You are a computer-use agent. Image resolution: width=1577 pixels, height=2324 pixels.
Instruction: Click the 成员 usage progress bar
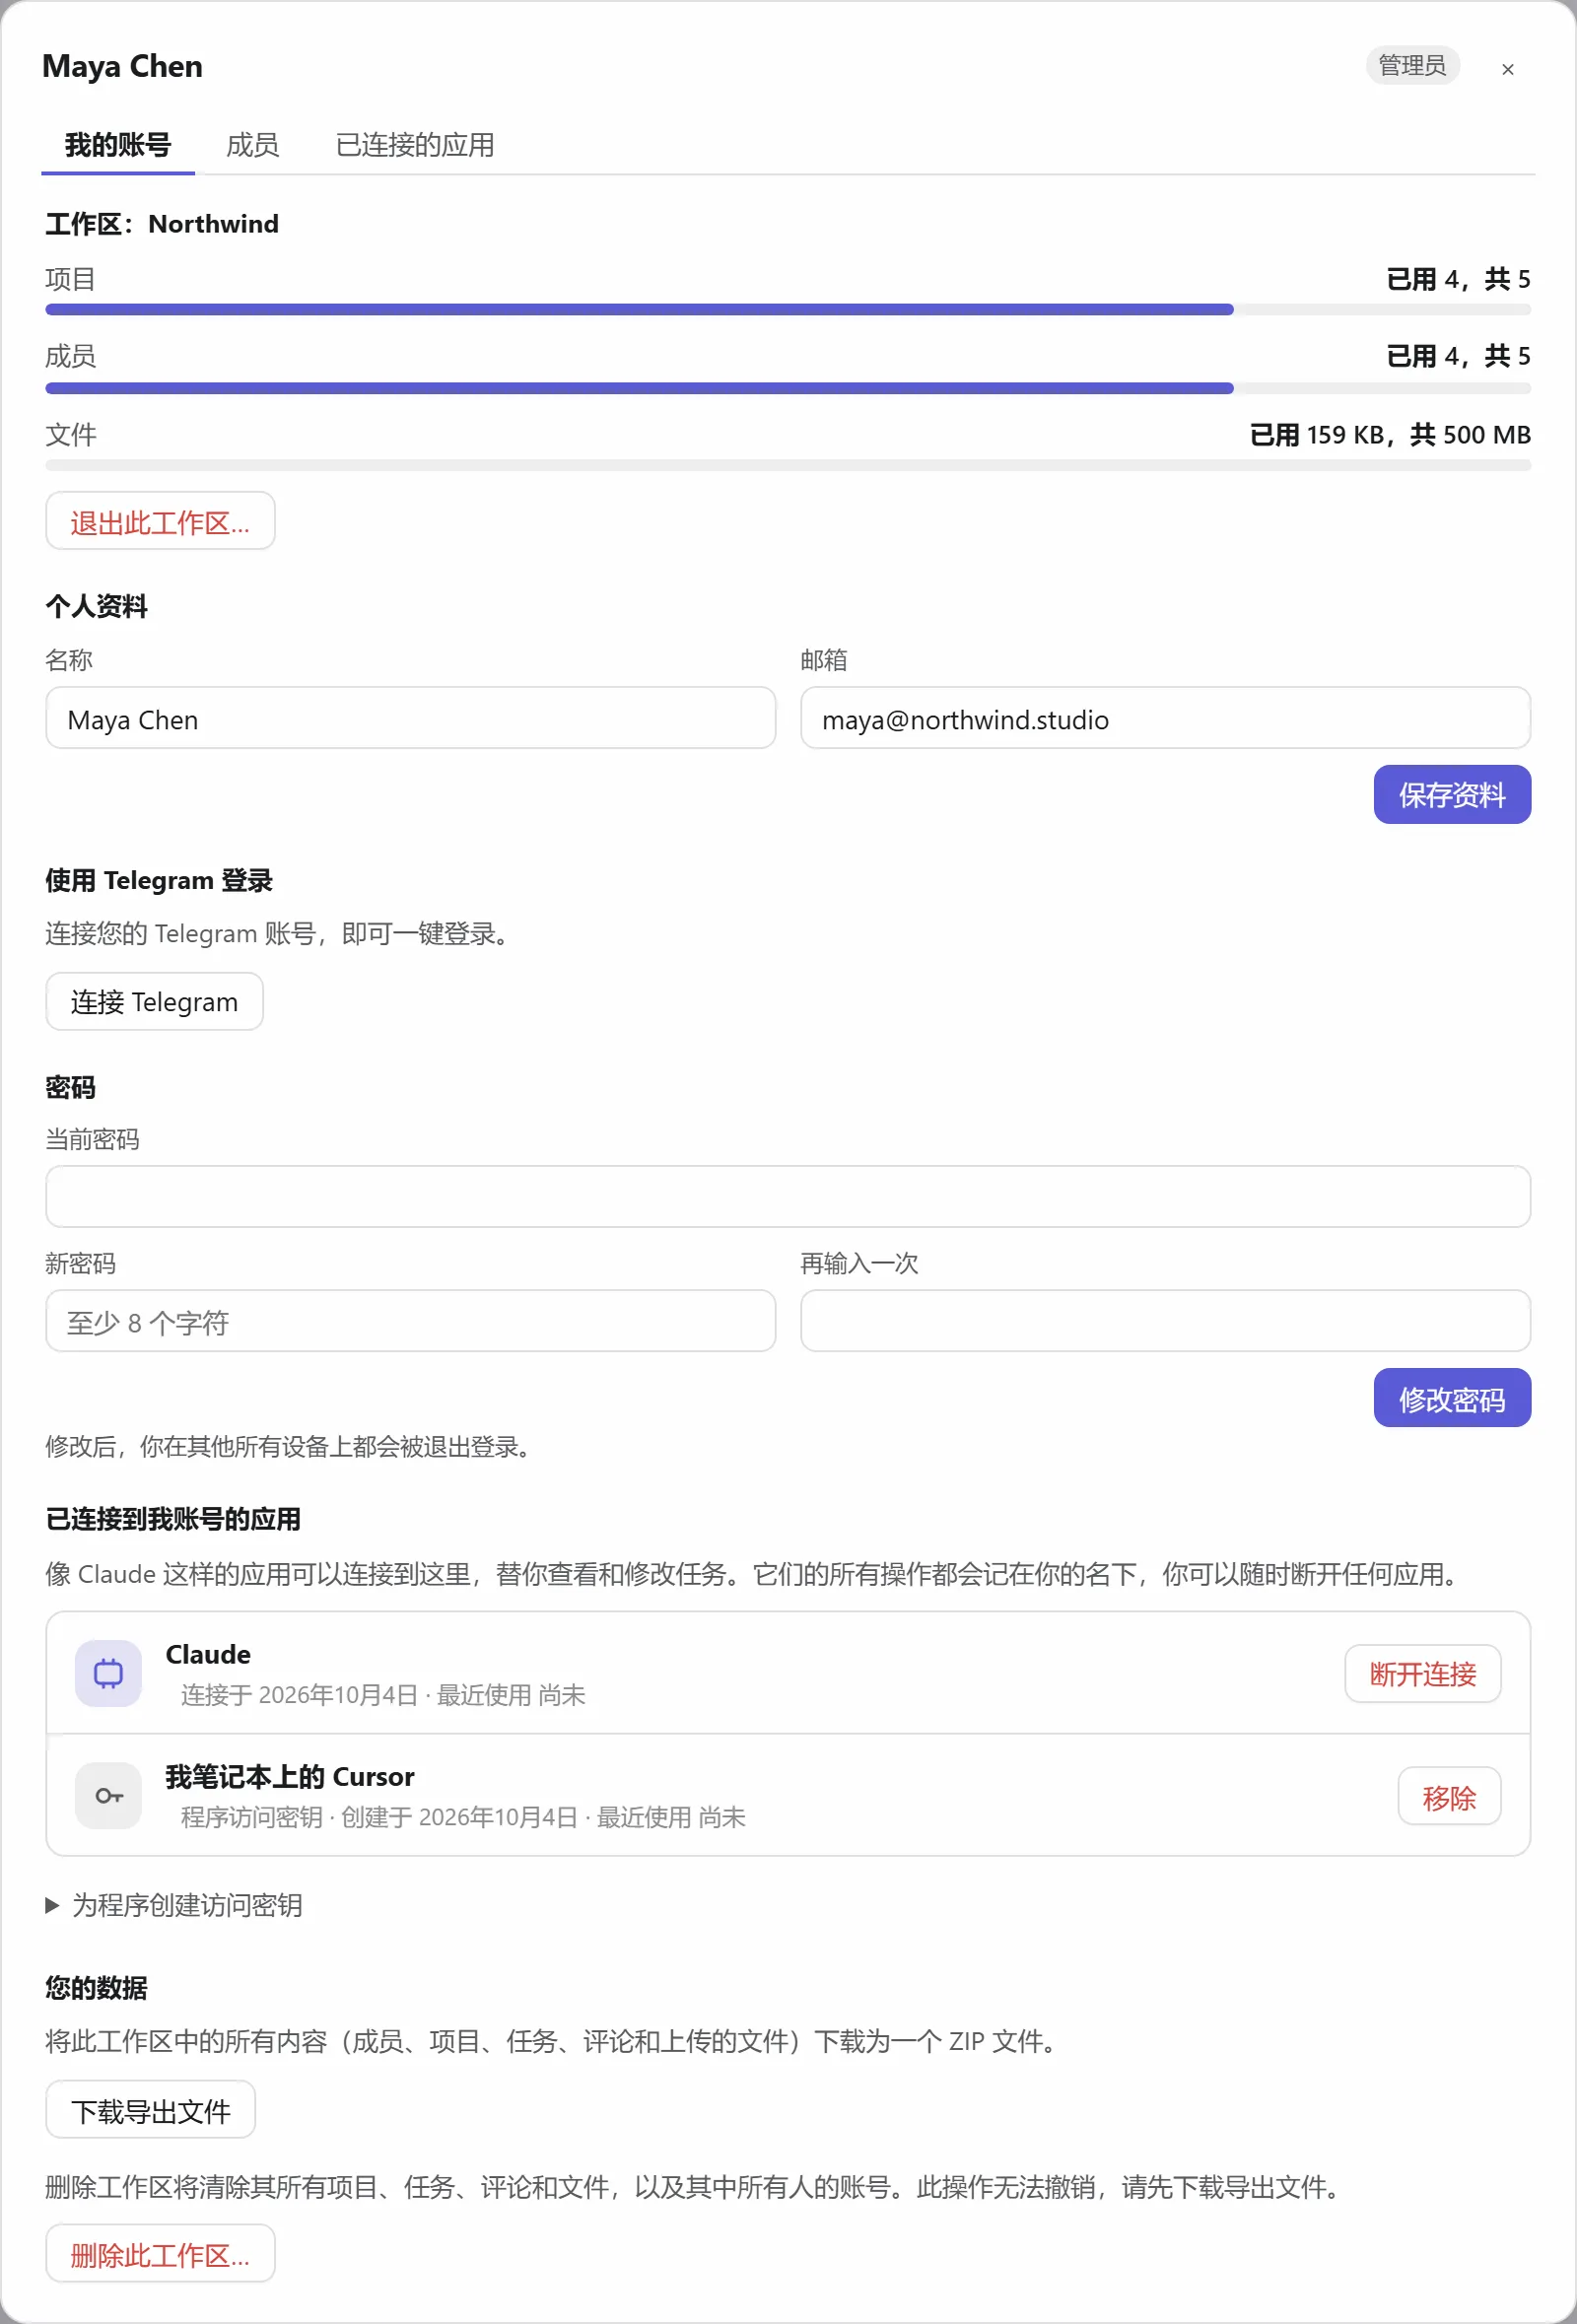click(788, 388)
